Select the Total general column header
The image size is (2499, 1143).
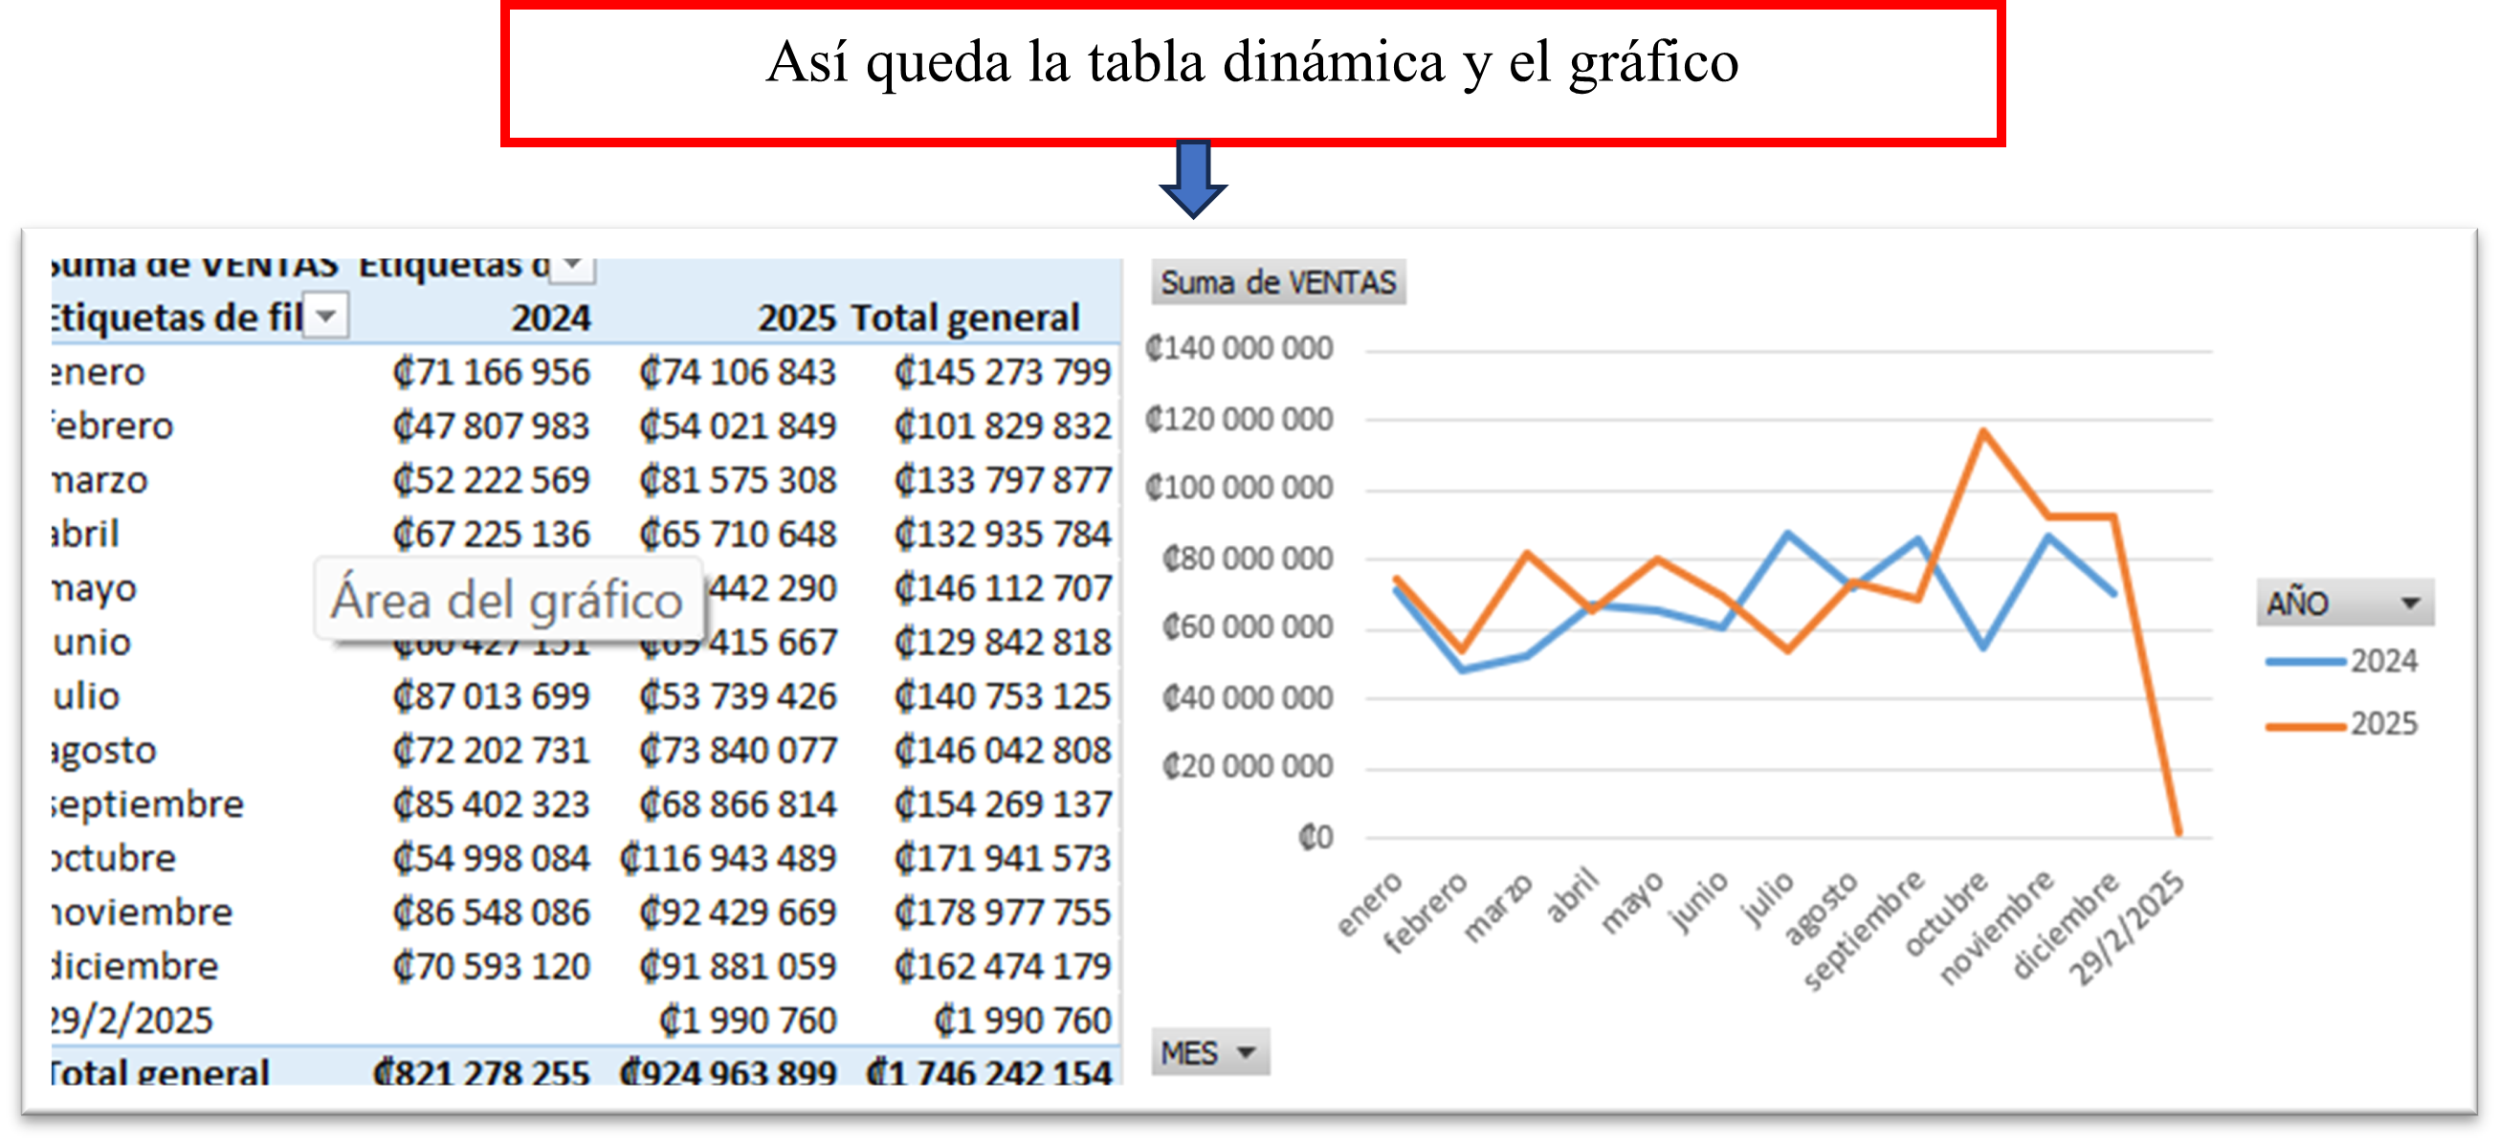pyautogui.click(x=964, y=318)
